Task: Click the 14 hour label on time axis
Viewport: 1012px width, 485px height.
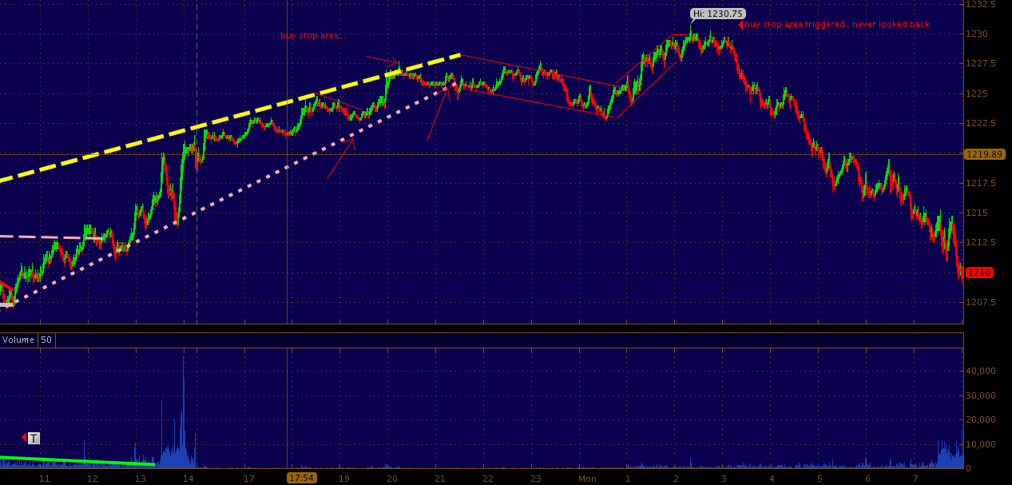Action: click(x=189, y=479)
